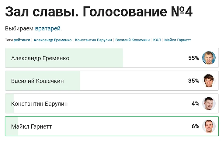222x142 pixels.
Task: Click the 55% result for Еременко
Action: [x=193, y=58]
